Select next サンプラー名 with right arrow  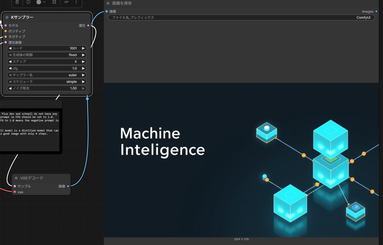(83, 75)
